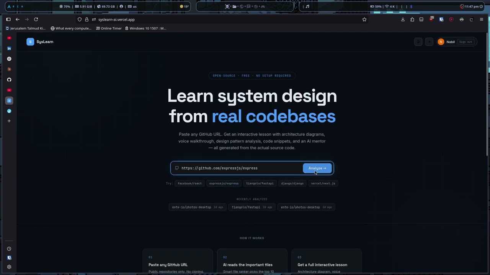Image resolution: width=490 pixels, height=275 pixels.
Task: Toggle the browser sidebar panel icon
Action: [8, 19]
